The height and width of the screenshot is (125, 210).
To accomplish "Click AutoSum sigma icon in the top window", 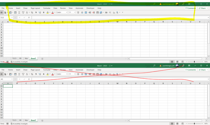I will coord(19,12).
